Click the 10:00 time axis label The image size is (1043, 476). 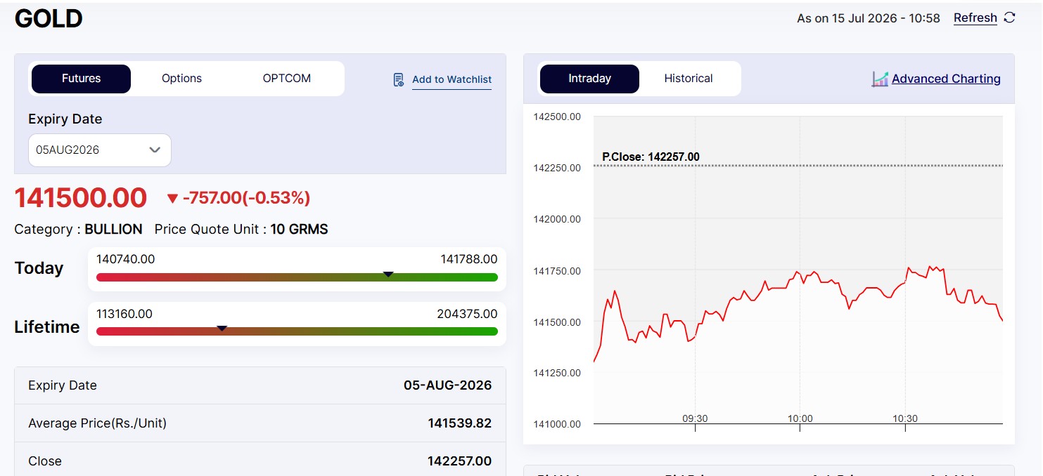point(800,418)
